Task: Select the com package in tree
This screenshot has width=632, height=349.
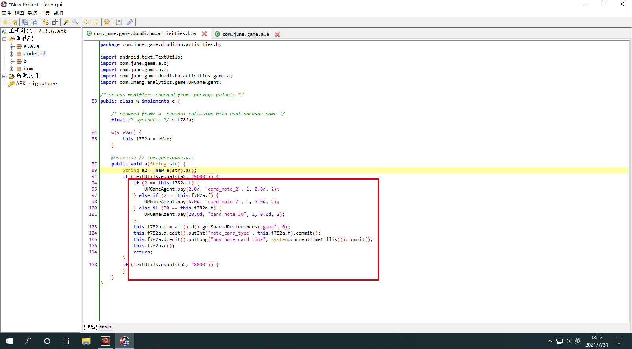Action: (28, 69)
